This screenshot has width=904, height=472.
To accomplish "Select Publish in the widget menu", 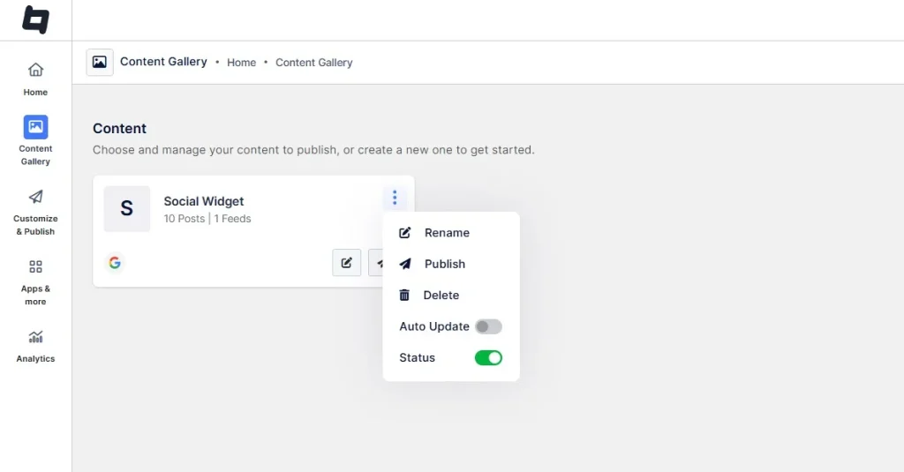I will pyautogui.click(x=444, y=264).
